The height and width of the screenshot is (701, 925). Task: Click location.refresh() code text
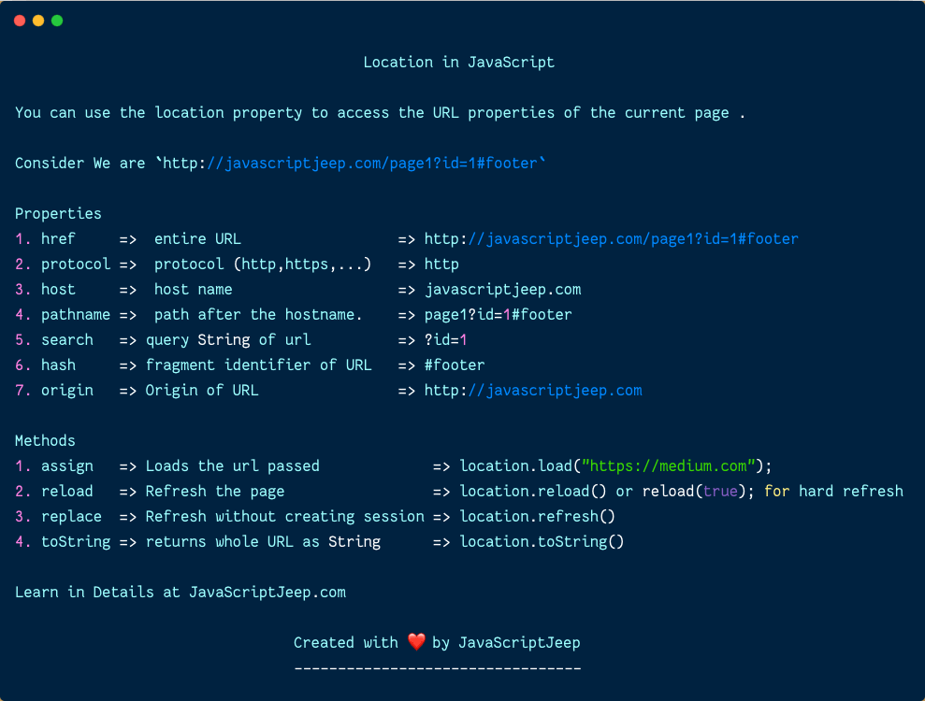(538, 517)
